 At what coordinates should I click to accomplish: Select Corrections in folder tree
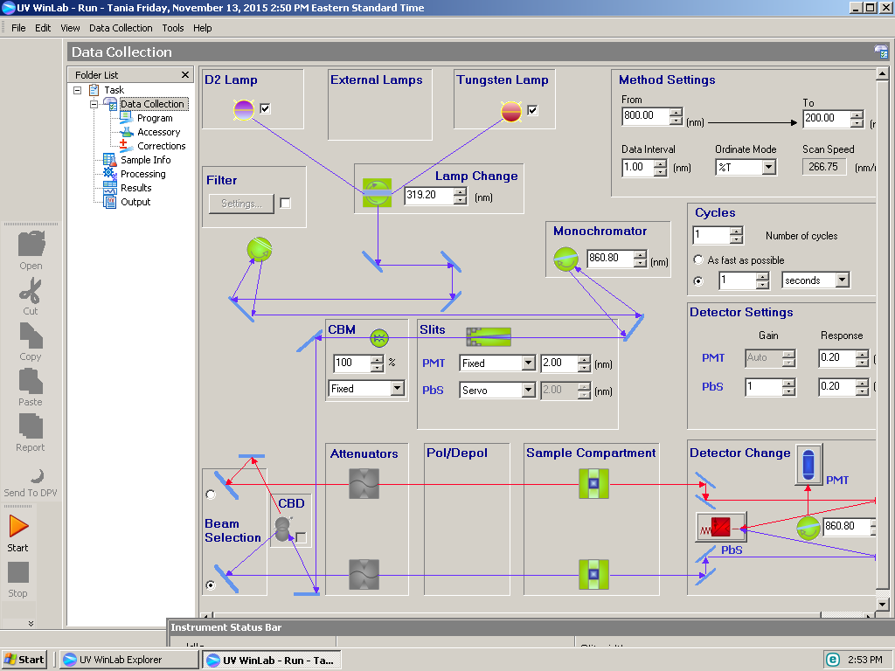pyautogui.click(x=162, y=146)
